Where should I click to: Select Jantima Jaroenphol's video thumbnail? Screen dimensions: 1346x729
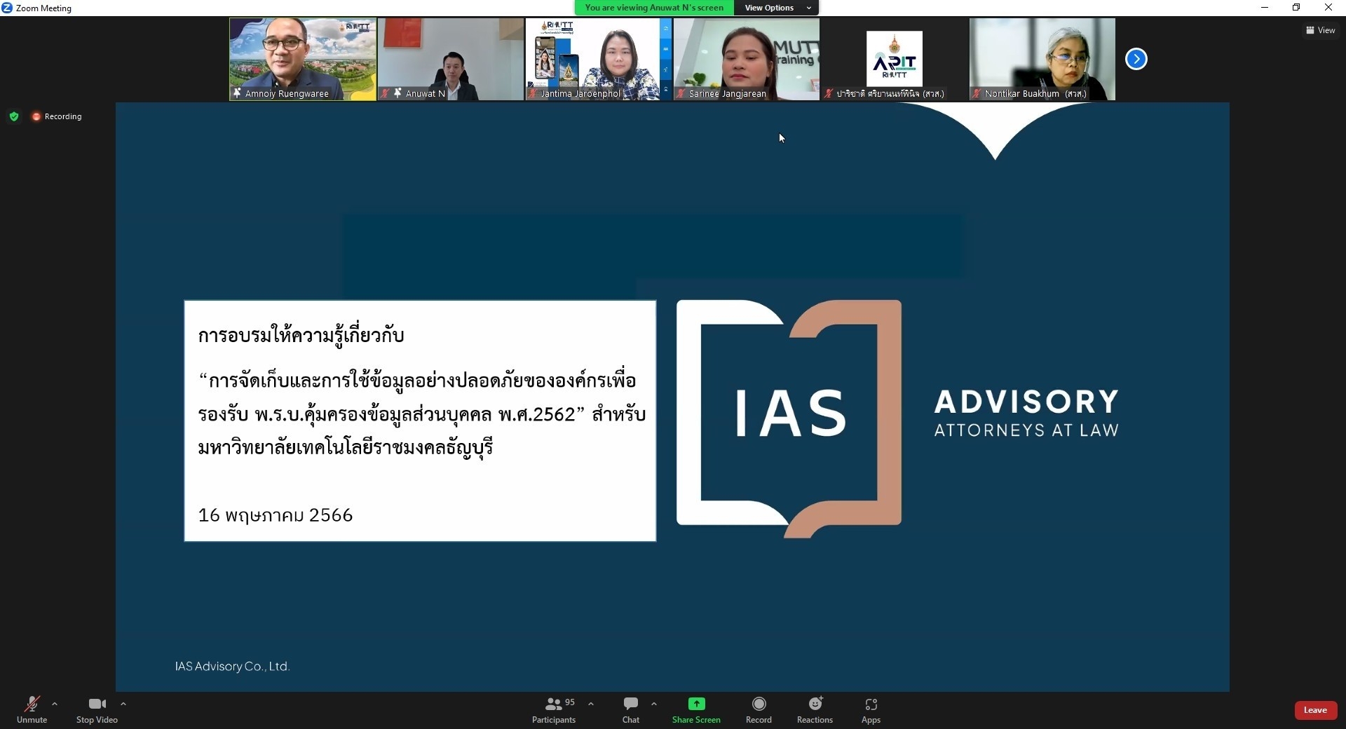tap(599, 59)
